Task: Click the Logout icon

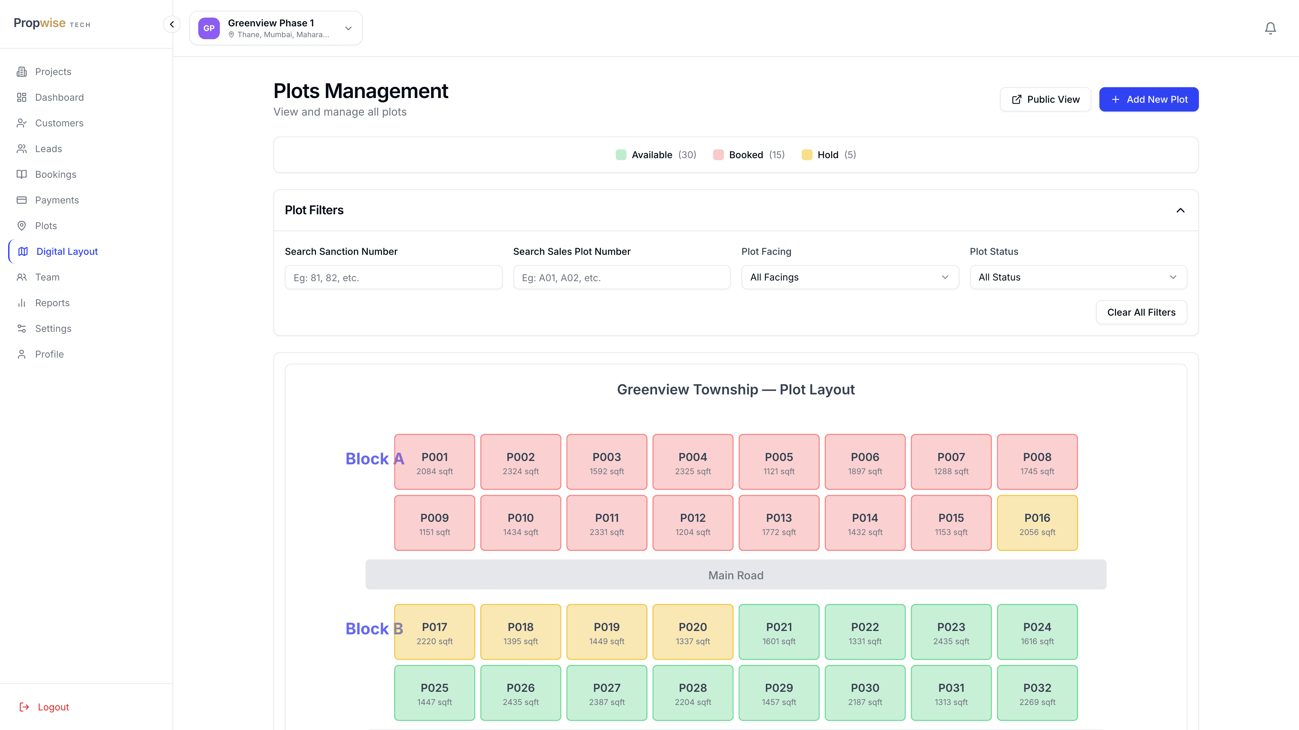Action: (24, 707)
